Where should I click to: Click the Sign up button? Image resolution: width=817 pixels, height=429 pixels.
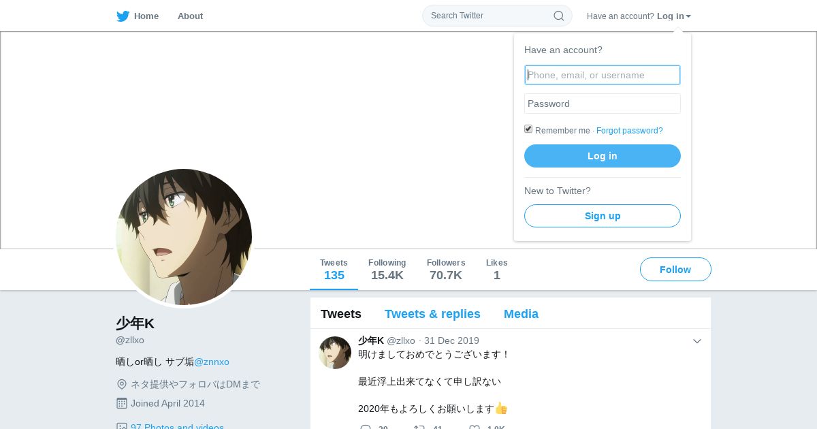click(603, 216)
